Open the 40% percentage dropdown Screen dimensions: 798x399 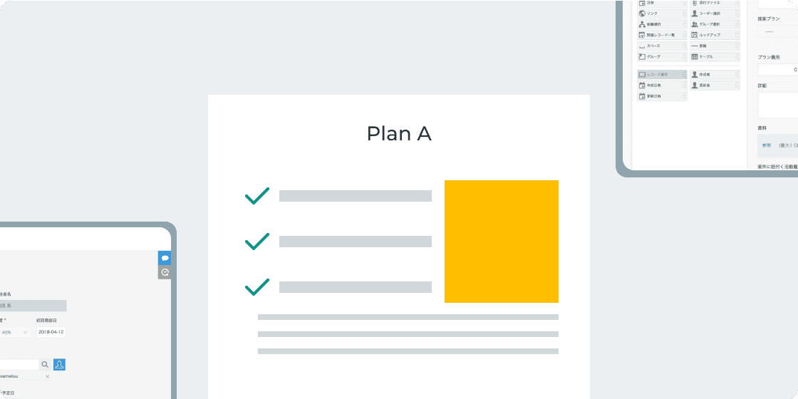click(14, 332)
